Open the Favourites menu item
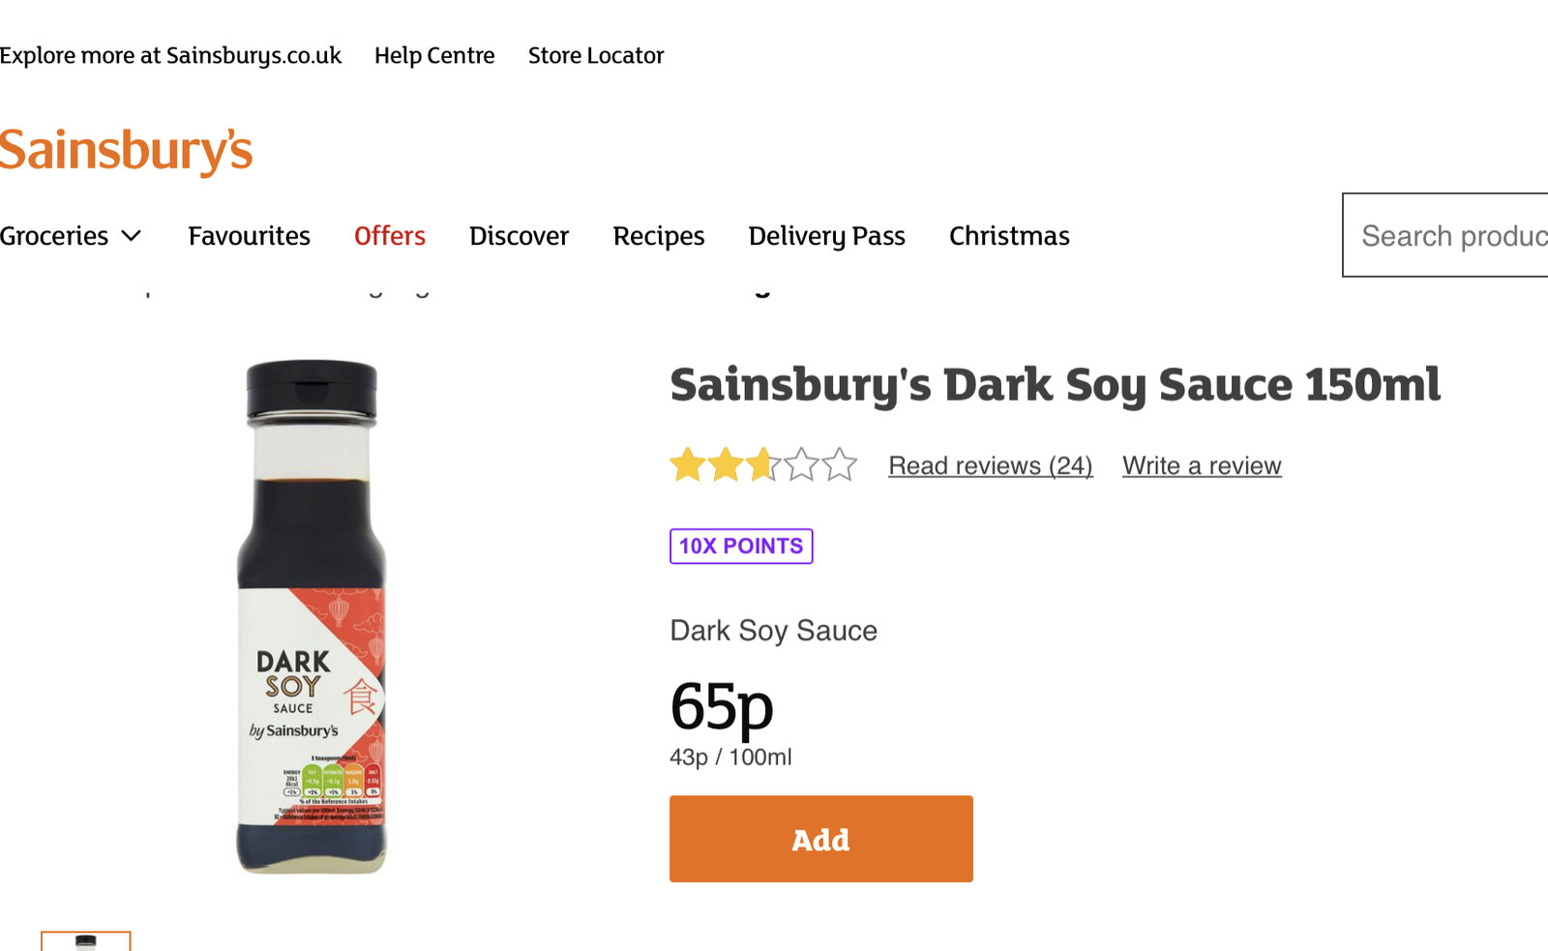The image size is (1548, 951). (x=249, y=236)
